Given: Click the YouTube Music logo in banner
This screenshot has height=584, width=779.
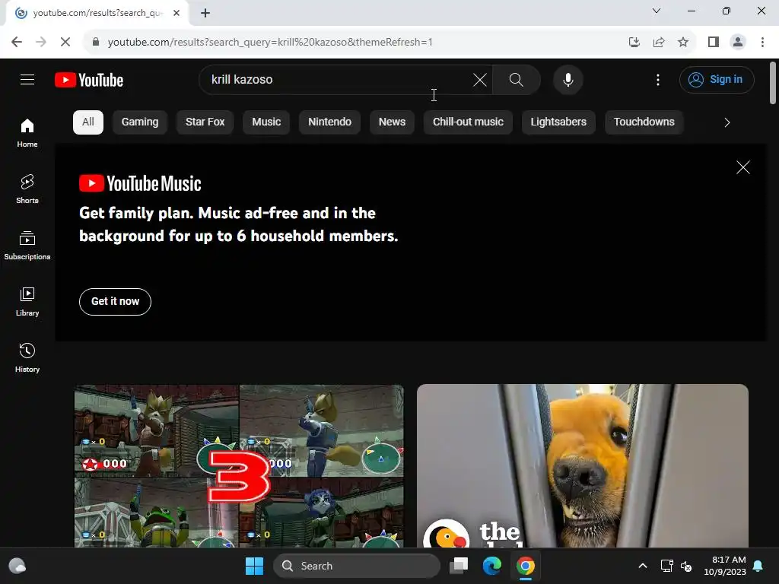Looking at the screenshot, I should pos(140,184).
